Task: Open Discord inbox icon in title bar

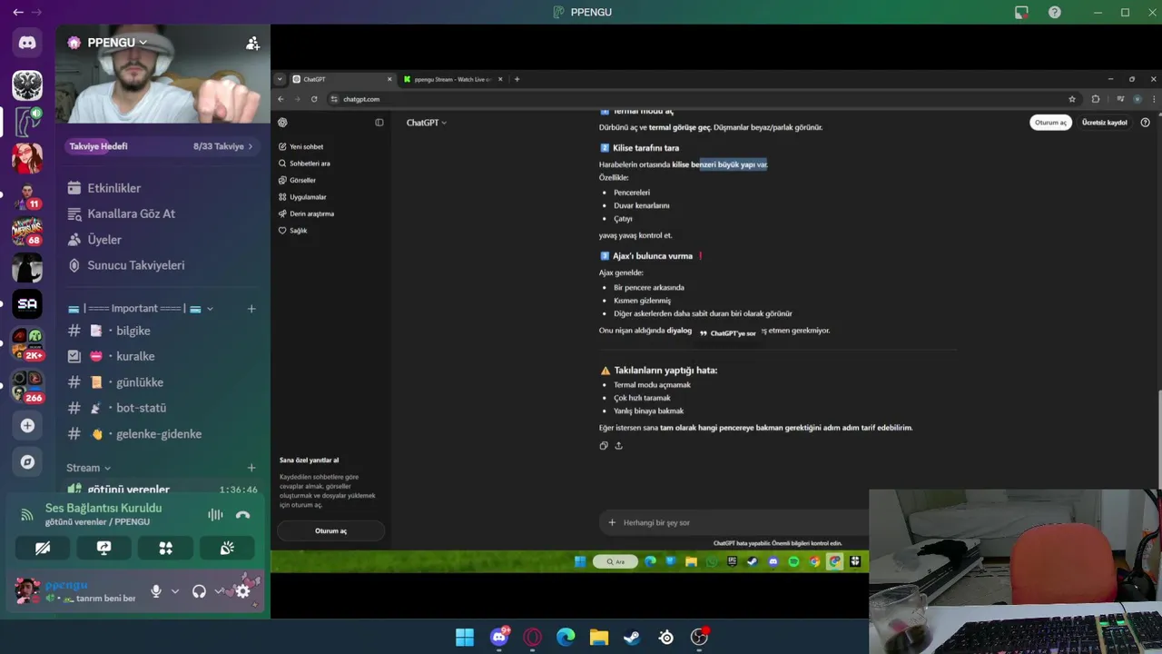Action: coord(1021,12)
